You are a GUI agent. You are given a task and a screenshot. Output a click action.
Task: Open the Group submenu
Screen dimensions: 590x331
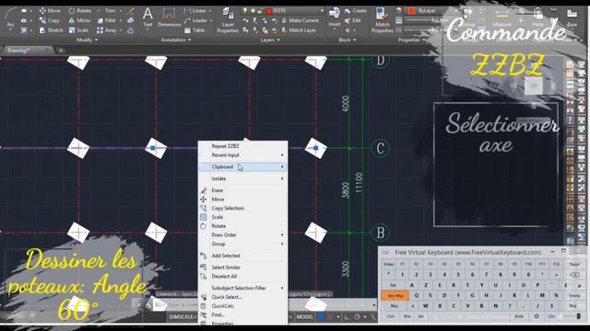pyautogui.click(x=243, y=244)
